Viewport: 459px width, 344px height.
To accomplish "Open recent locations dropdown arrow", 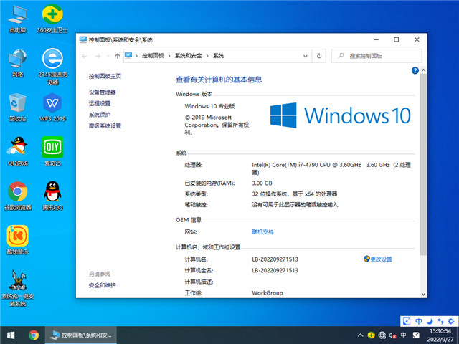I will pos(108,56).
